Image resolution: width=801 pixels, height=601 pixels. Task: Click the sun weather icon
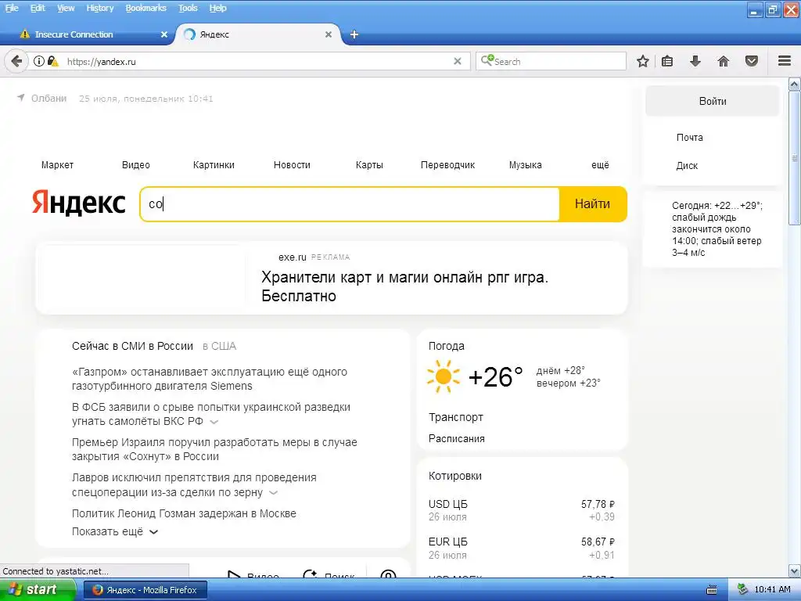click(x=443, y=376)
